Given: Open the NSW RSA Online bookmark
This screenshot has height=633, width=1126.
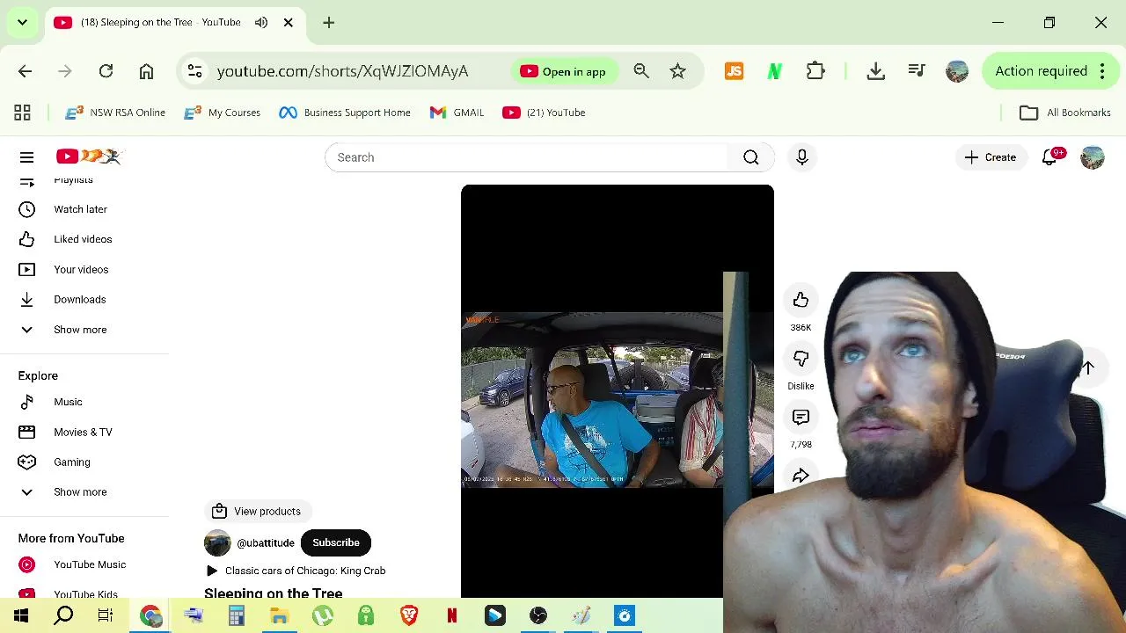Looking at the screenshot, I should (x=115, y=113).
